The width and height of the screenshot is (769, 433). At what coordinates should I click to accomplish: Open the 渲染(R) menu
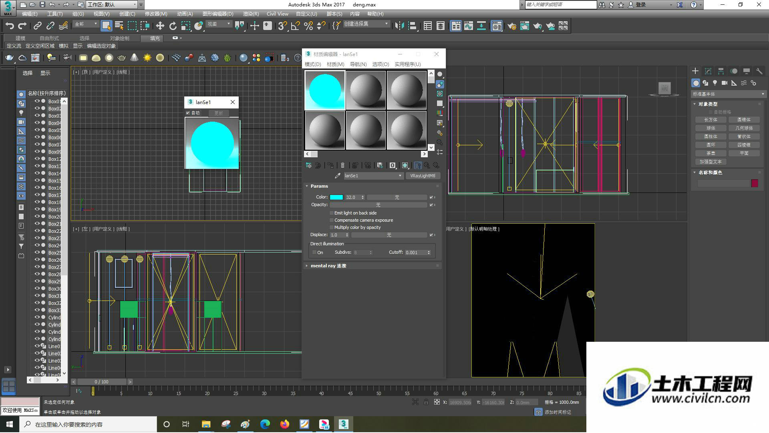251,14
